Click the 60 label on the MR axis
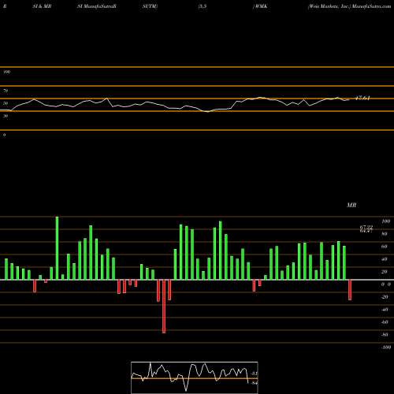 coord(385,247)
